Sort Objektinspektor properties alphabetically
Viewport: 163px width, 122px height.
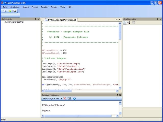(x=129, y=23)
